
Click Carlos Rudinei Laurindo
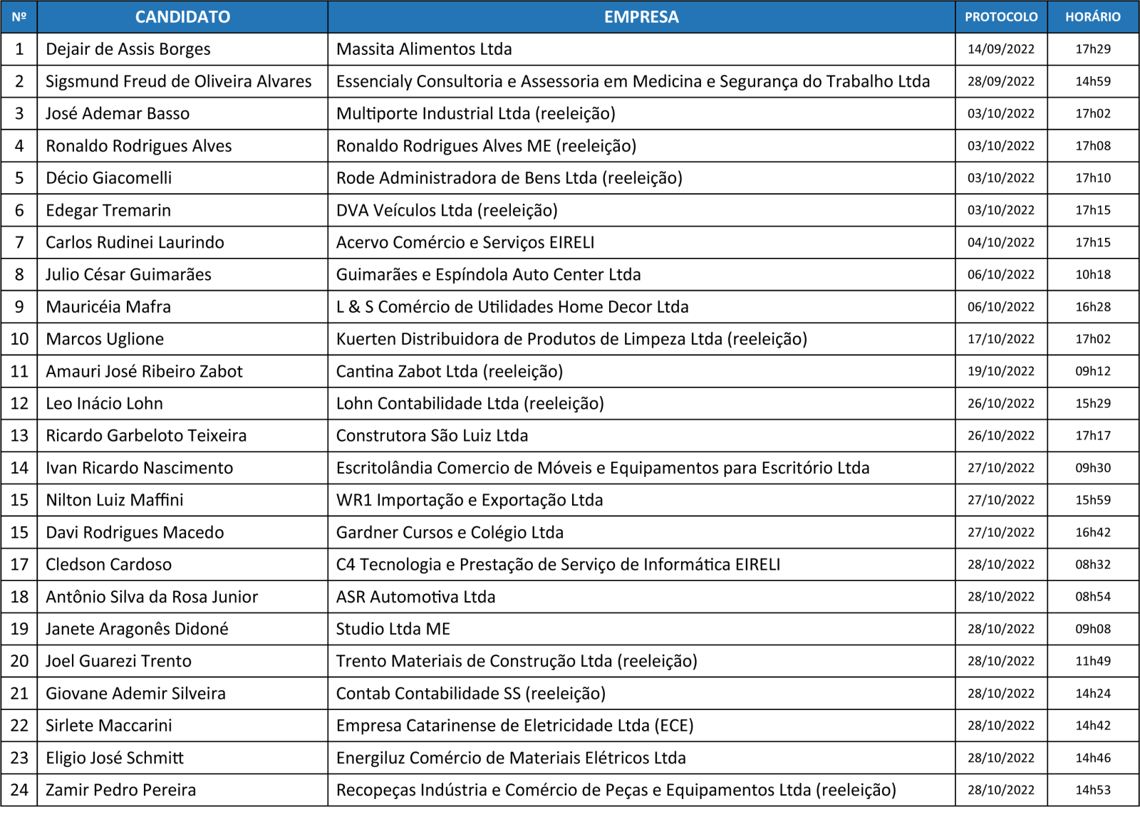click(135, 242)
